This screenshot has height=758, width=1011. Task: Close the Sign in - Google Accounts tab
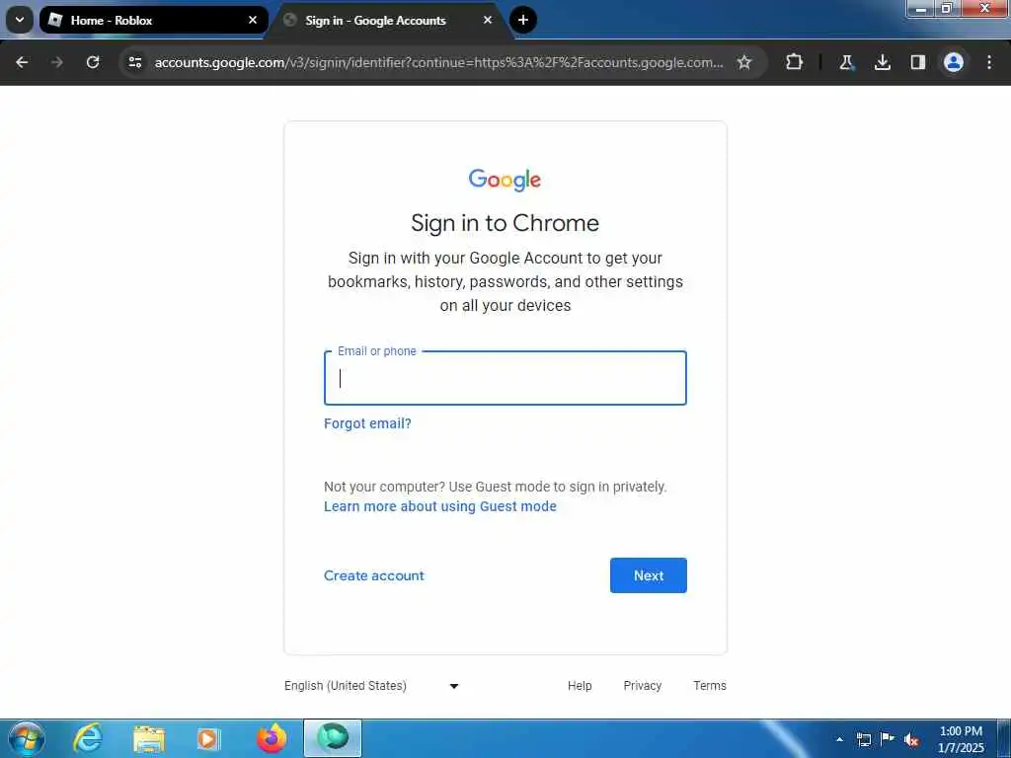(x=488, y=20)
